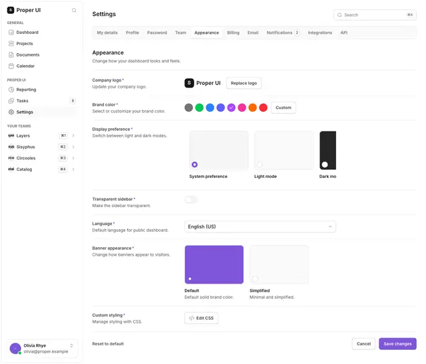Click the Dashboard icon in sidebar
The height and width of the screenshot is (364, 426).
pyautogui.click(x=11, y=33)
